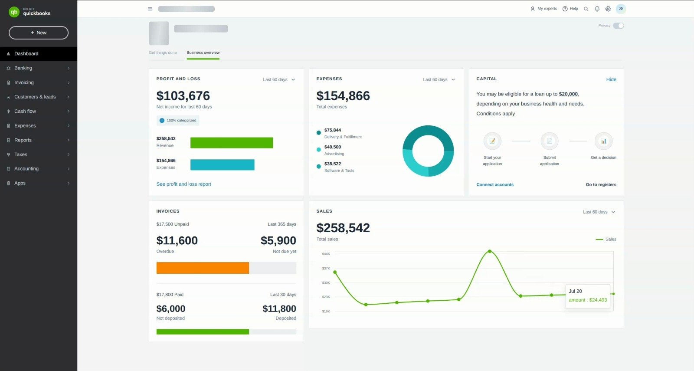The width and height of the screenshot is (694, 371).
Task: Open the settings gear icon
Action: [608, 9]
